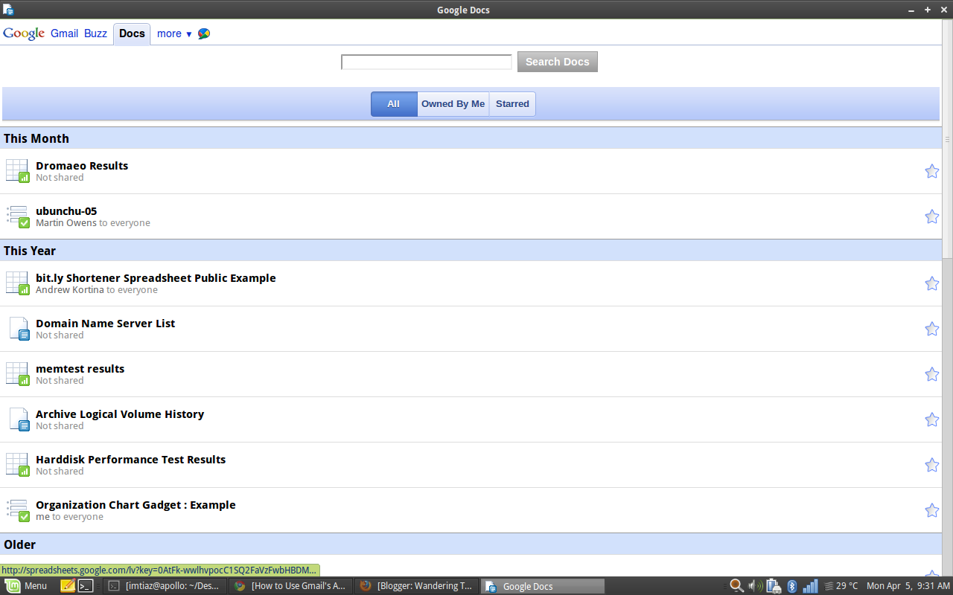Click the Domain Name Server List document icon

click(19, 329)
